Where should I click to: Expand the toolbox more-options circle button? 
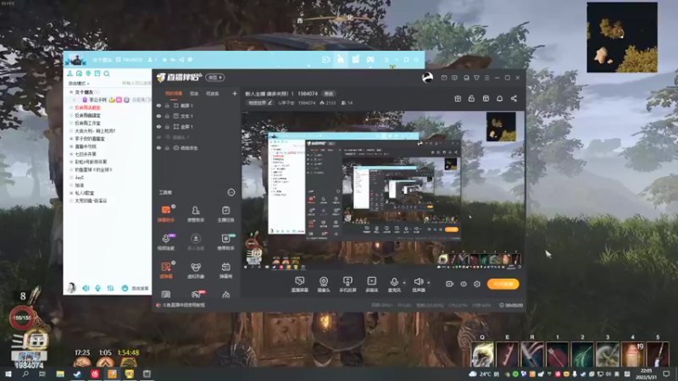coord(231,192)
